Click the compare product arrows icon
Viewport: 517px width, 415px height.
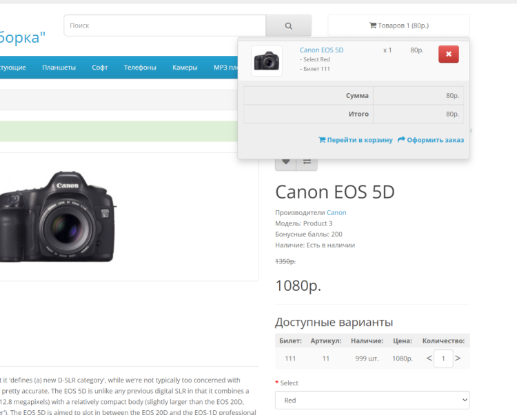click(307, 163)
